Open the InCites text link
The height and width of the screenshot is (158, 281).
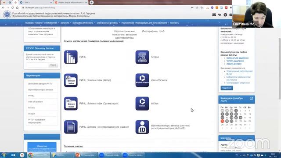155,104
